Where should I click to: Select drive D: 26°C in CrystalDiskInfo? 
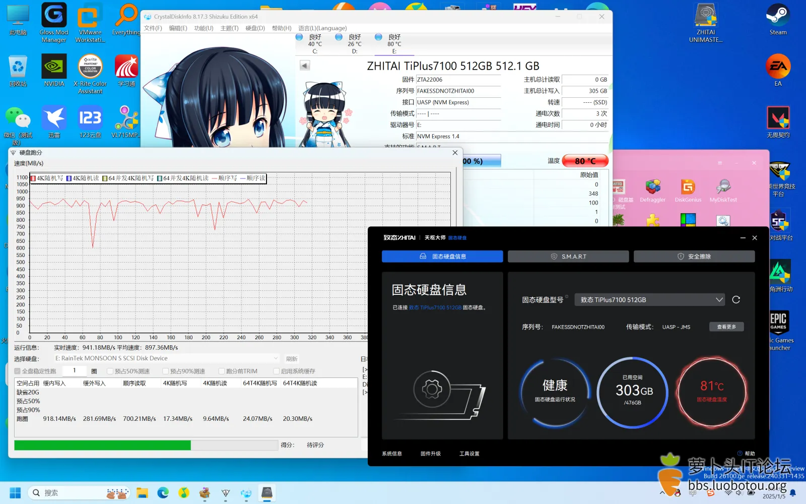(354, 44)
